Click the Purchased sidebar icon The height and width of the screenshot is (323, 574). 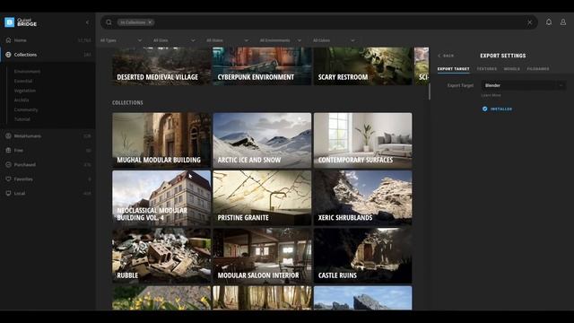[x=8, y=164]
